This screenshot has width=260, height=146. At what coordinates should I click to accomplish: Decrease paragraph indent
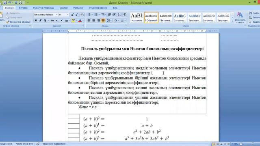click(109, 15)
